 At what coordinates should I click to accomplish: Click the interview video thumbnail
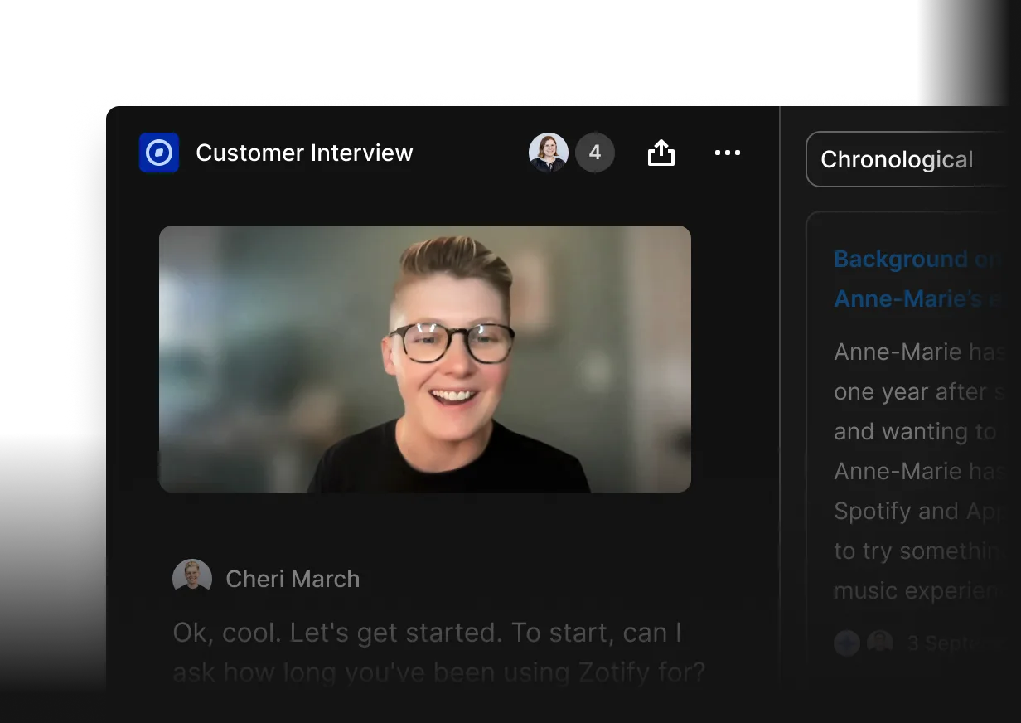pyautogui.click(x=425, y=359)
